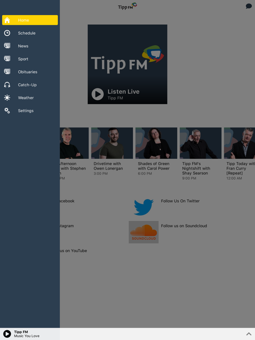This screenshot has height=340, width=255.
Task: Select the Shades of Green with Carol Power title
Action: click(x=154, y=166)
